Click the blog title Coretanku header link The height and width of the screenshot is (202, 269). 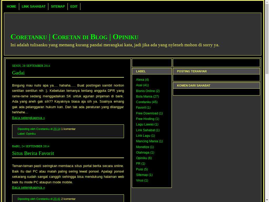click(74, 37)
